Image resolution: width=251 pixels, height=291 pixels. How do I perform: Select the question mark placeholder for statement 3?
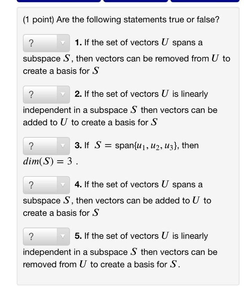coord(31,145)
